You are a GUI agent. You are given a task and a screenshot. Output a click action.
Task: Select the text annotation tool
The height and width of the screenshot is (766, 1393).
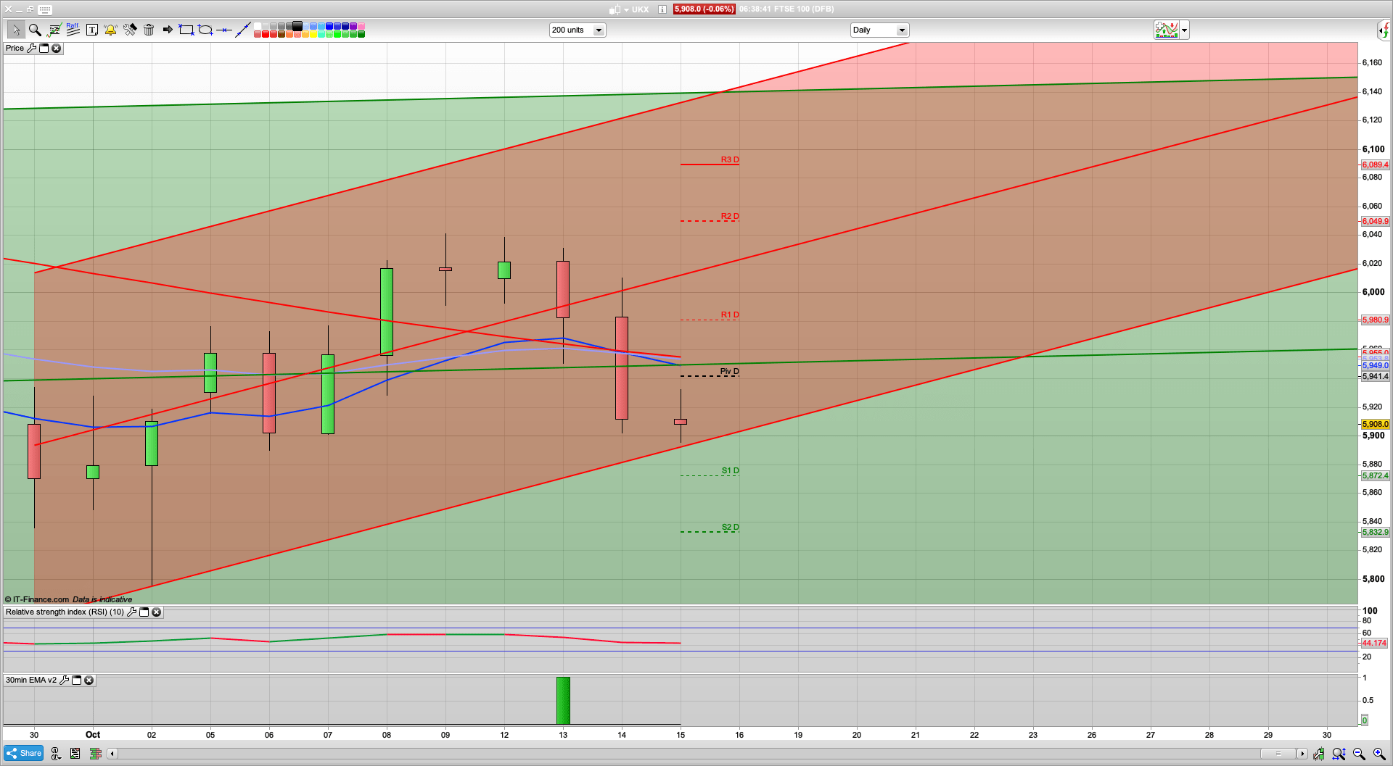point(92,30)
